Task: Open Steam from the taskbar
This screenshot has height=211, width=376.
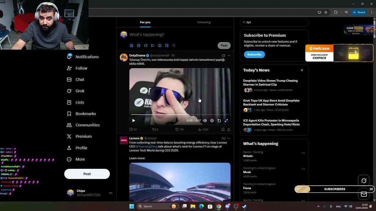Action: [244, 206]
